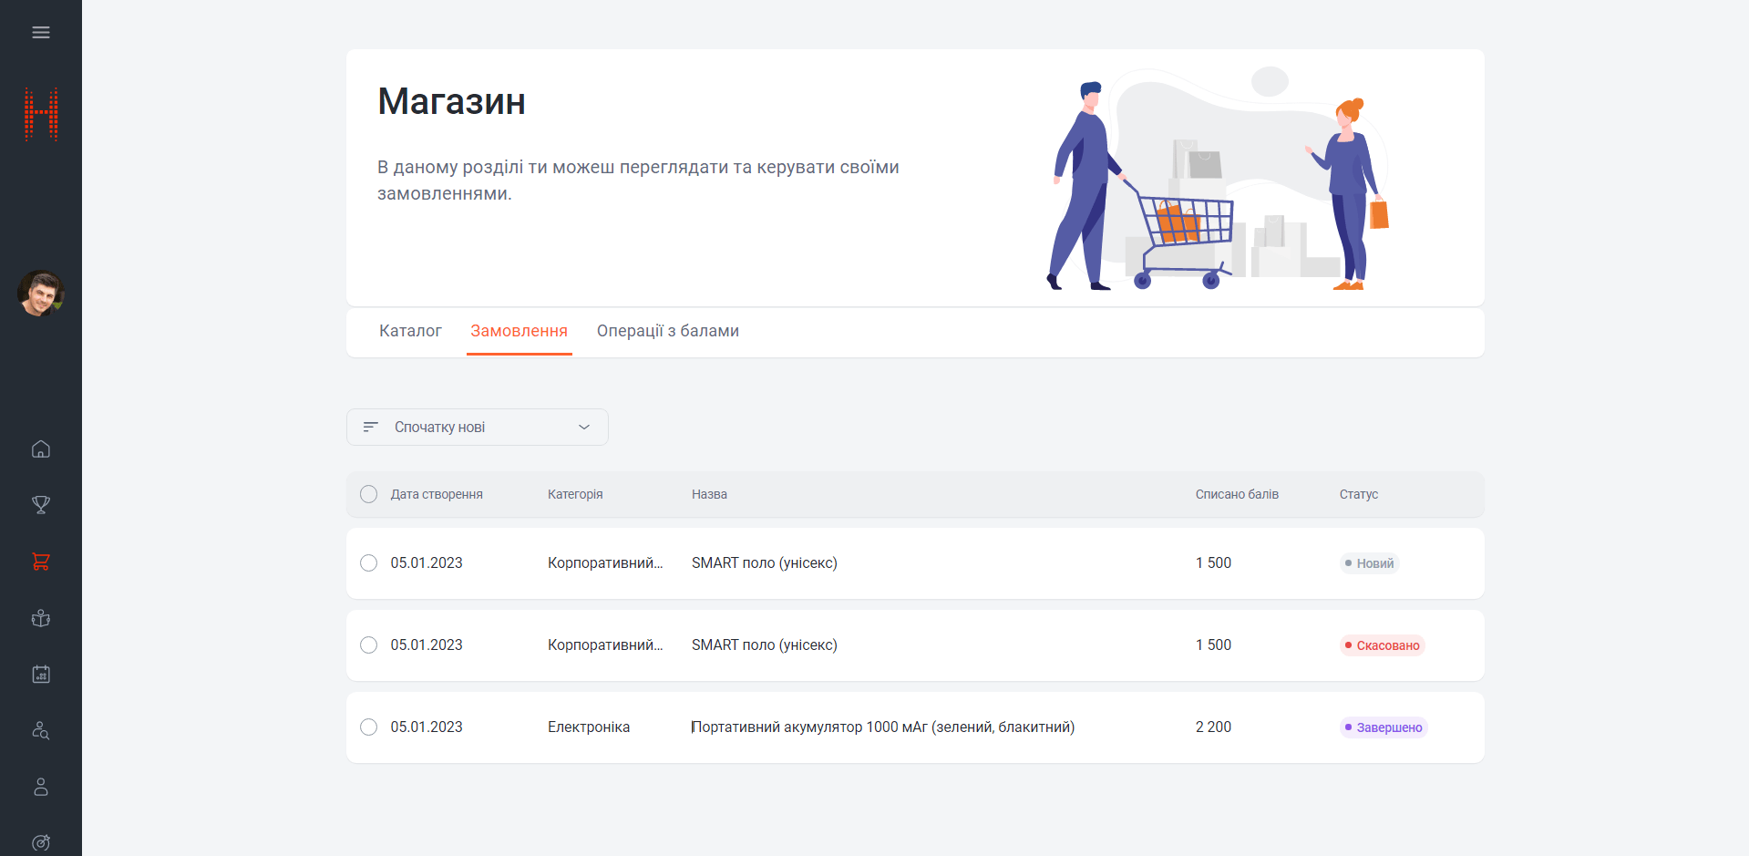1749x856 pixels.
Task: Click the user avatar photo
Action: coord(41,294)
